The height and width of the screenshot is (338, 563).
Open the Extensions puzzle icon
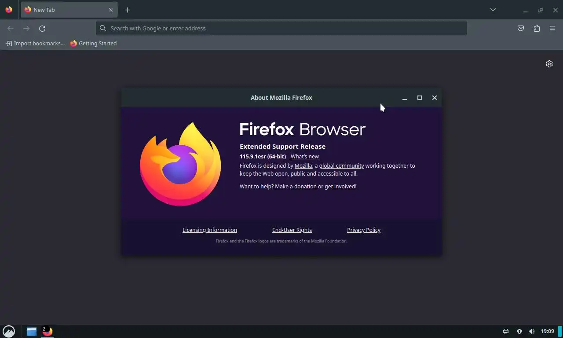click(537, 28)
